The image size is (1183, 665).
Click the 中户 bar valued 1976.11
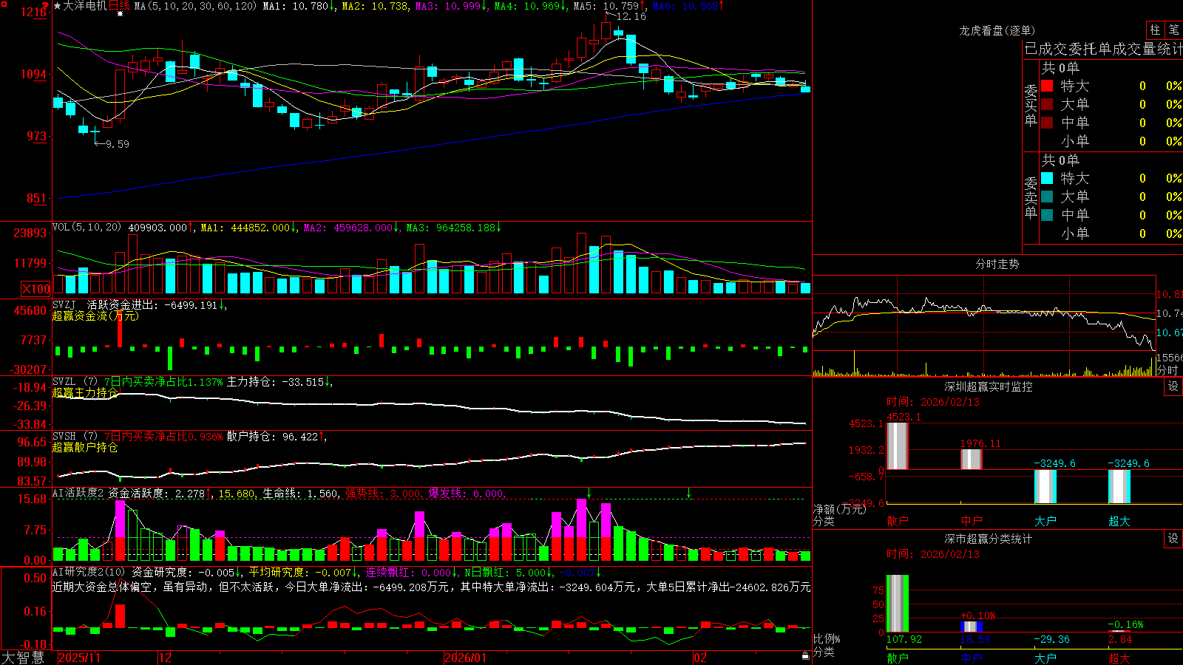click(971, 459)
